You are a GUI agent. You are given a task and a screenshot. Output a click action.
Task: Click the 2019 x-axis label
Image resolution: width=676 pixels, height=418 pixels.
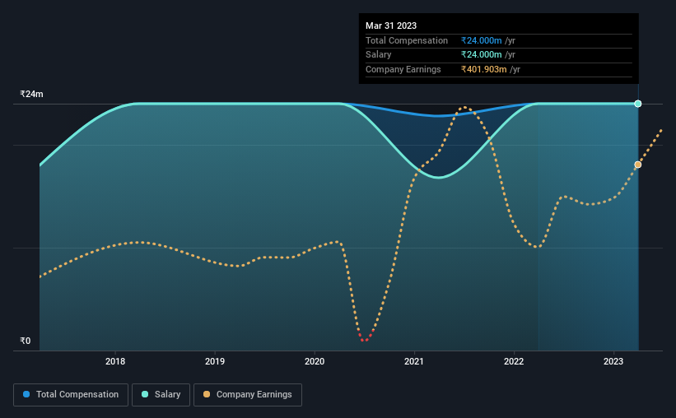(x=215, y=361)
